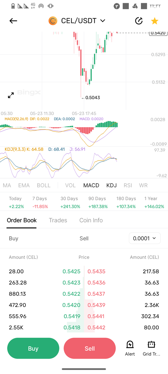Tap the red Sell button
The image size is (168, 374).
[x=90, y=348]
